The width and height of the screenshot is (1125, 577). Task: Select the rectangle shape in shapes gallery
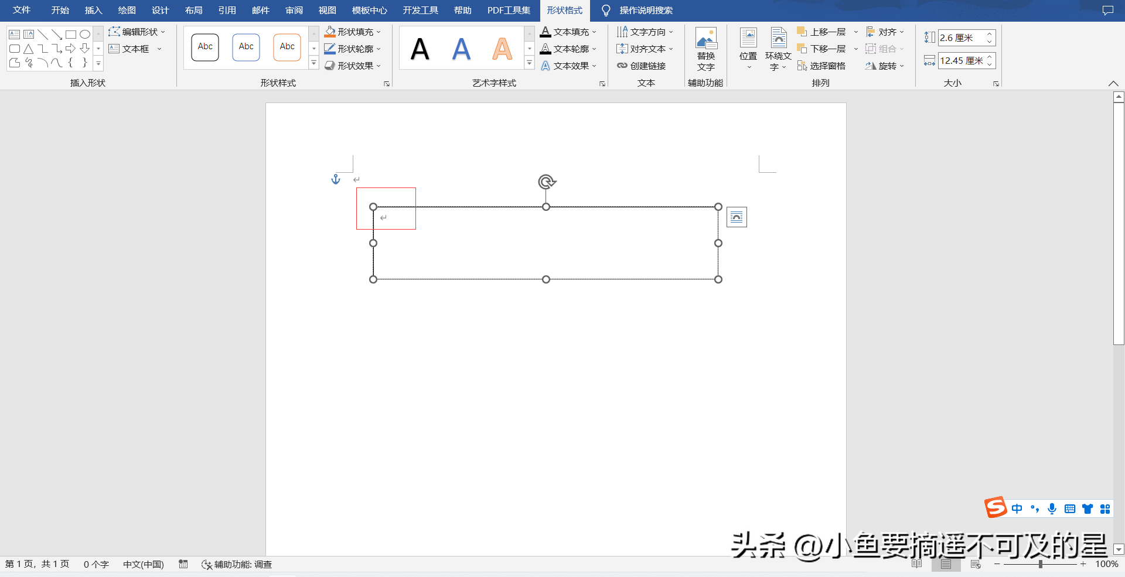[71, 35]
